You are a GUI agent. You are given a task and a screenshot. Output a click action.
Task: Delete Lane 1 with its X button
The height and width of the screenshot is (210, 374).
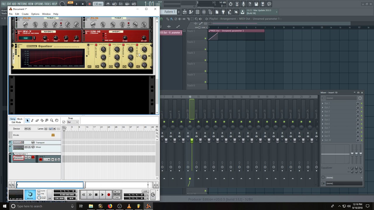coord(59,160)
